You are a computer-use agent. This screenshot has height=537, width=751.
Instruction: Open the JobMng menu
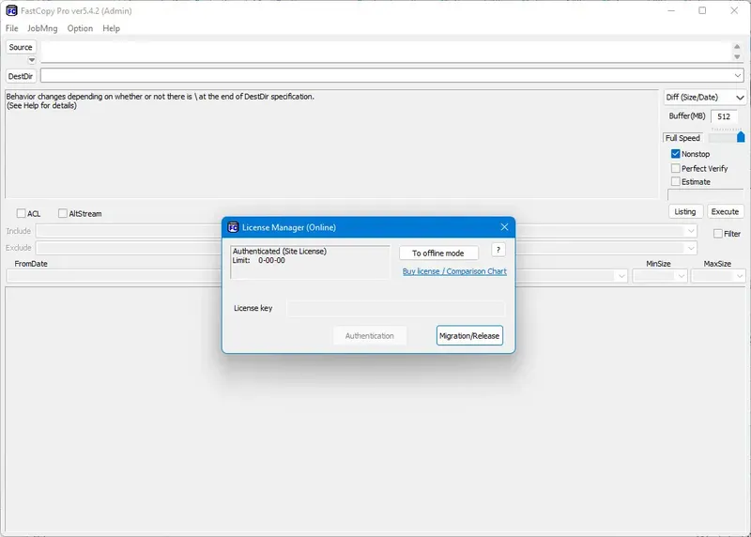point(42,28)
